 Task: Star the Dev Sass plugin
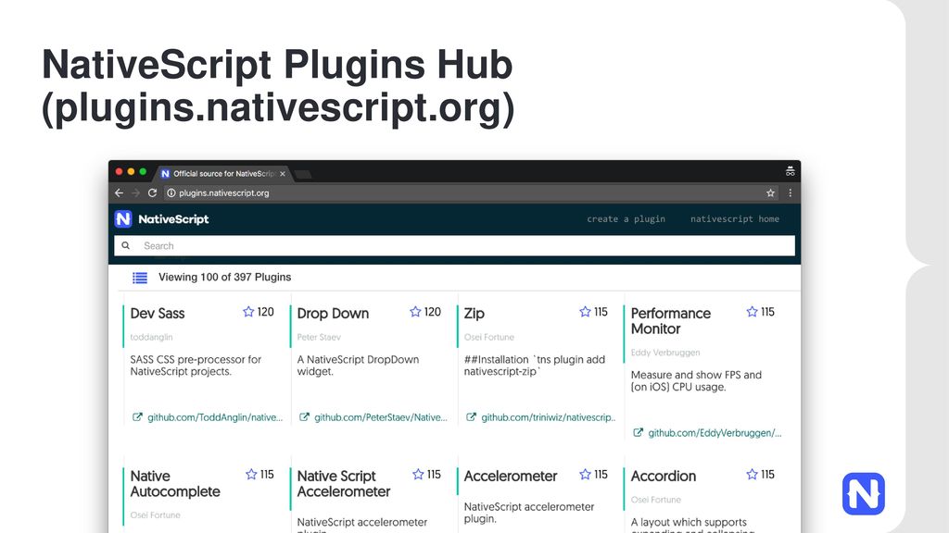pyautogui.click(x=248, y=313)
